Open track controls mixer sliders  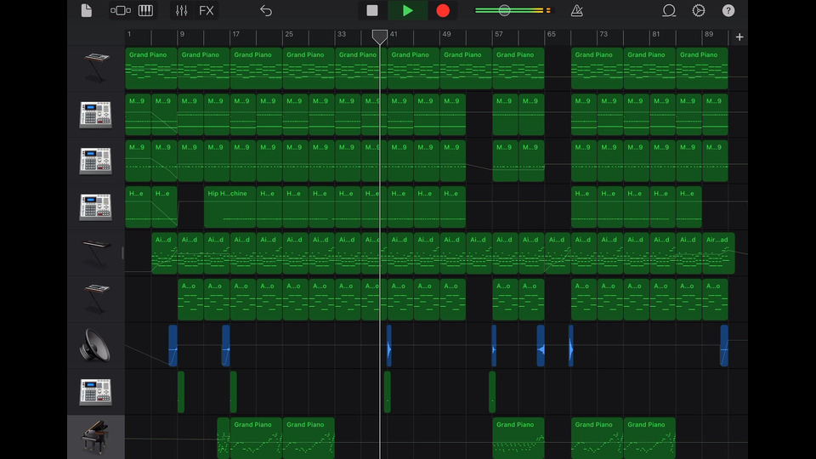[x=181, y=11]
